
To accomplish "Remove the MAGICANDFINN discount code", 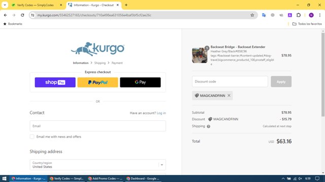I will (x=229, y=96).
